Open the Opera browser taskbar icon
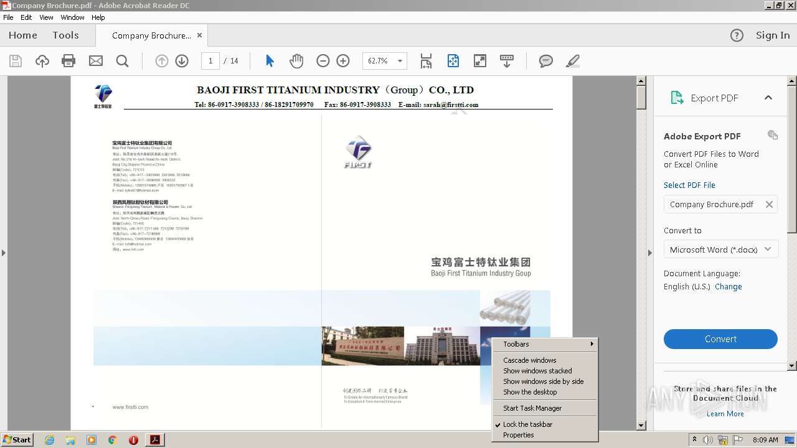The image size is (797, 448). coord(133,440)
